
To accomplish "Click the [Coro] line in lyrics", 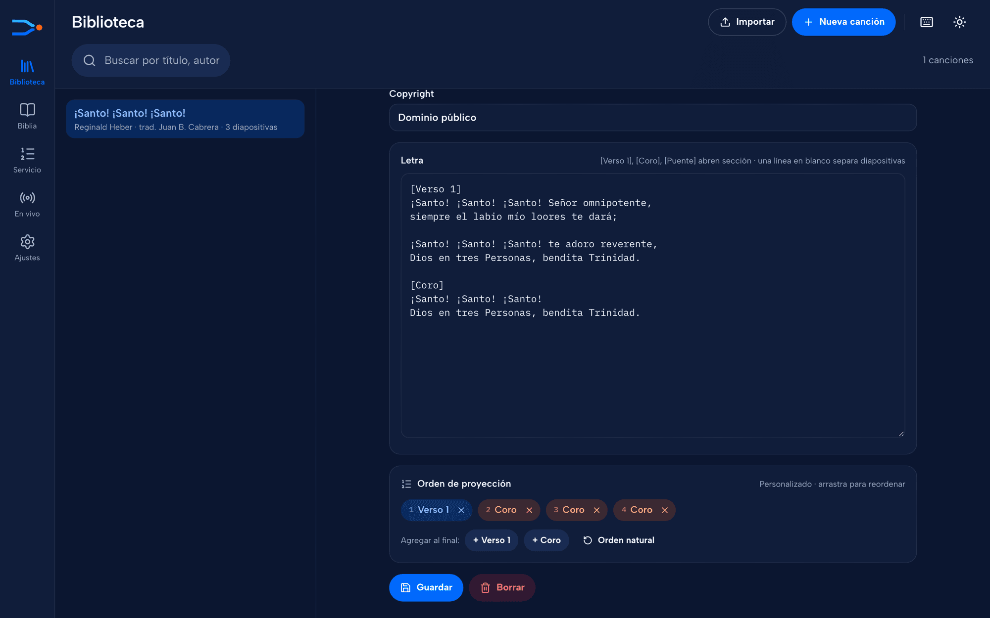I will 427,285.
